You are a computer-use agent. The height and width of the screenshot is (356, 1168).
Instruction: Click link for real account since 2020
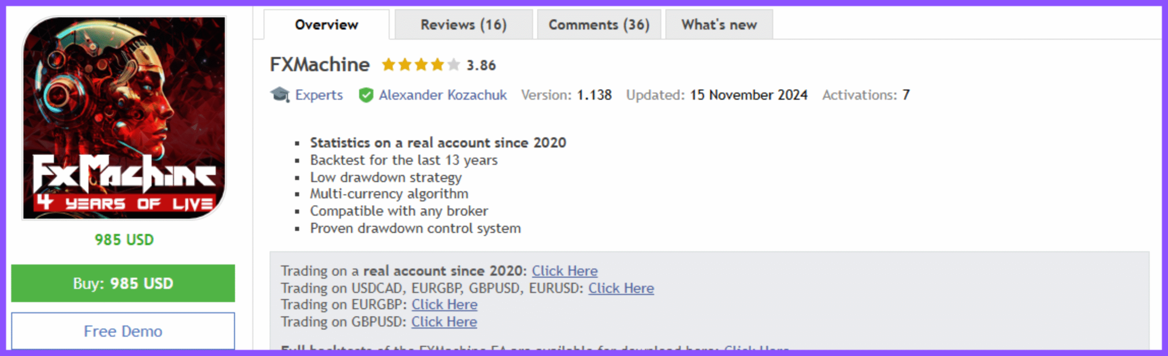564,271
